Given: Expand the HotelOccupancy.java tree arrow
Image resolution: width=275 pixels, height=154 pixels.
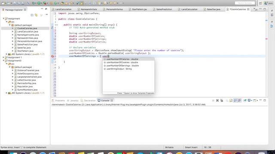Looking at the screenshot, I should click(12, 74).
